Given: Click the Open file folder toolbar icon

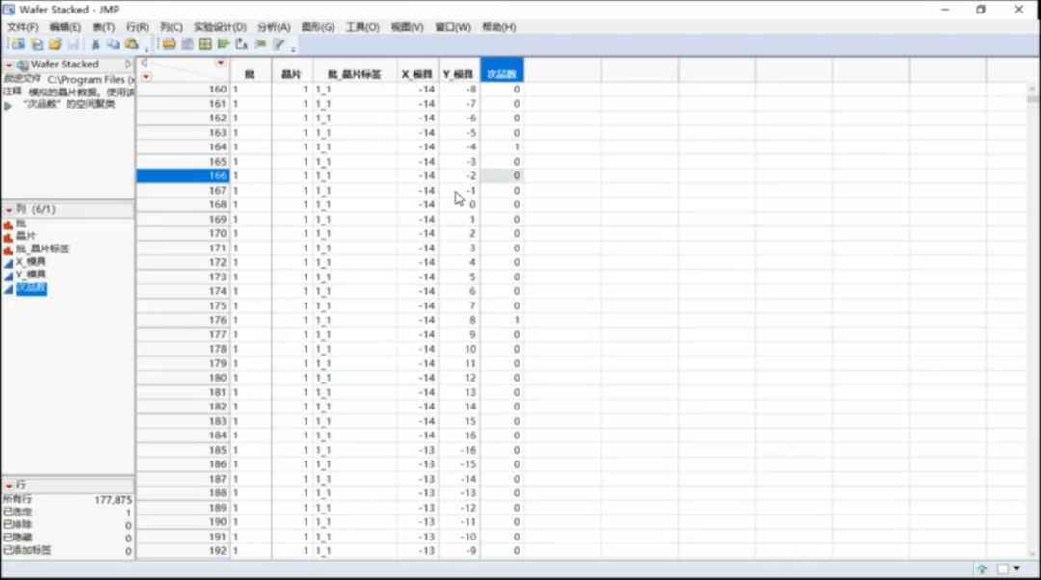Looking at the screenshot, I should point(55,44).
